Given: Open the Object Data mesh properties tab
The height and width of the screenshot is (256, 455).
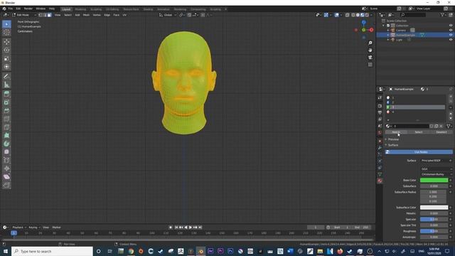Looking at the screenshot, I should point(380,174).
